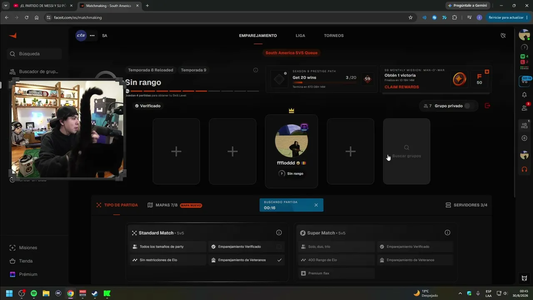Viewport: 533px width, 300px height.
Task: Click the Standard Match info icon
Action: pos(279,232)
